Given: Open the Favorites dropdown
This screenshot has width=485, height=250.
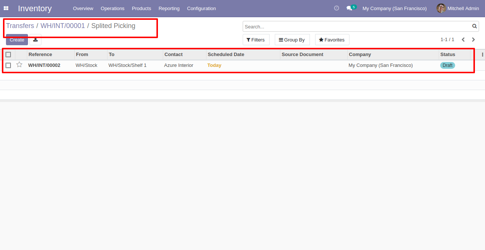Looking at the screenshot, I should tap(332, 40).
